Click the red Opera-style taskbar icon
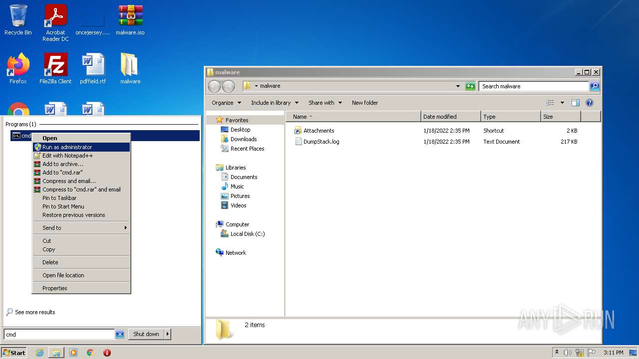The width and height of the screenshot is (639, 359). click(x=107, y=353)
